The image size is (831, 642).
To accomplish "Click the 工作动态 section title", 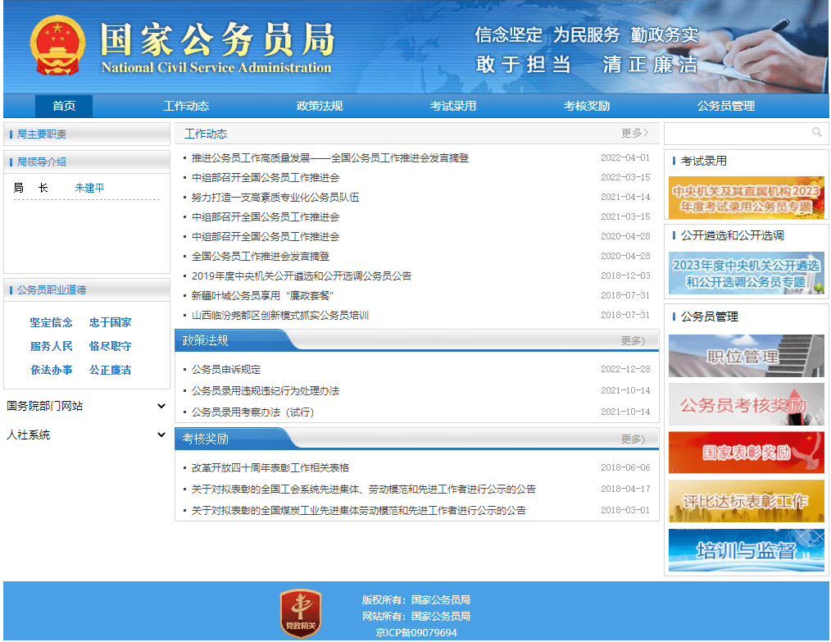I will tap(206, 134).
